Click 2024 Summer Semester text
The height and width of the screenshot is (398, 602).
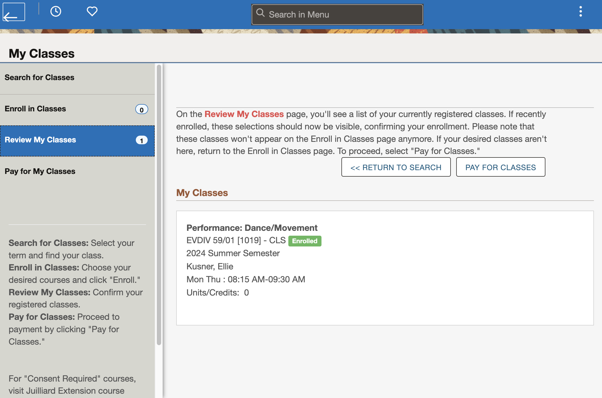pyautogui.click(x=233, y=253)
